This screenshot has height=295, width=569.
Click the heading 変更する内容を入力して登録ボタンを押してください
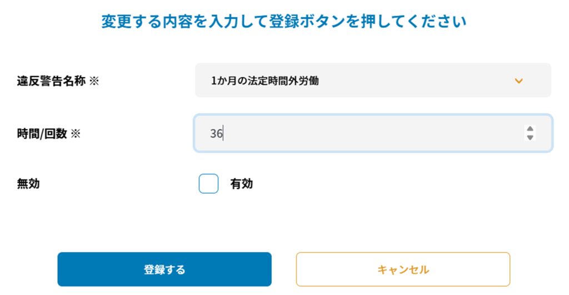pyautogui.click(x=283, y=22)
